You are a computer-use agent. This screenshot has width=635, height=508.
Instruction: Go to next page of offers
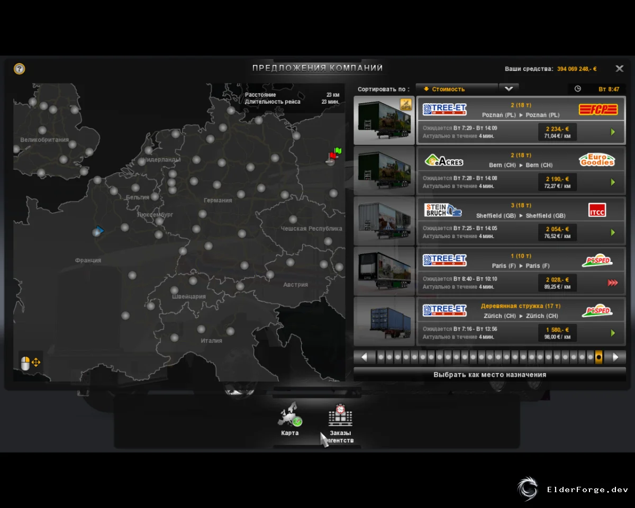coord(615,357)
